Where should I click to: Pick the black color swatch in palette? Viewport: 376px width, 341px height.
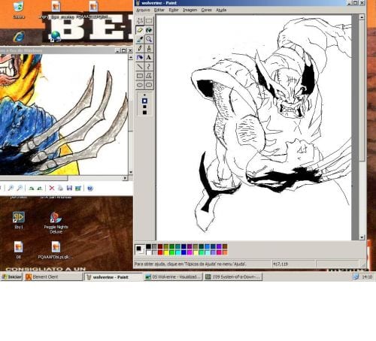(149, 246)
